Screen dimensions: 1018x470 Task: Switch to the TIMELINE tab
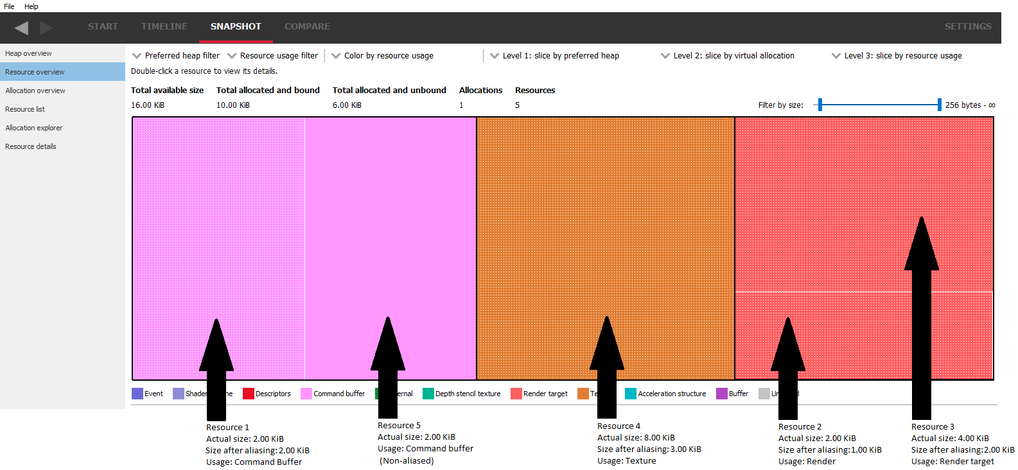tap(164, 26)
